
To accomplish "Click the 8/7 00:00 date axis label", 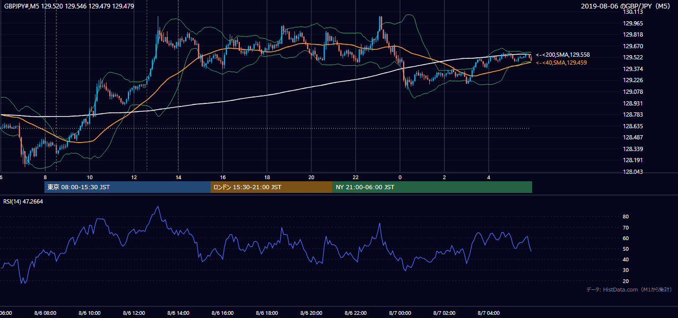I will pyautogui.click(x=400, y=313).
